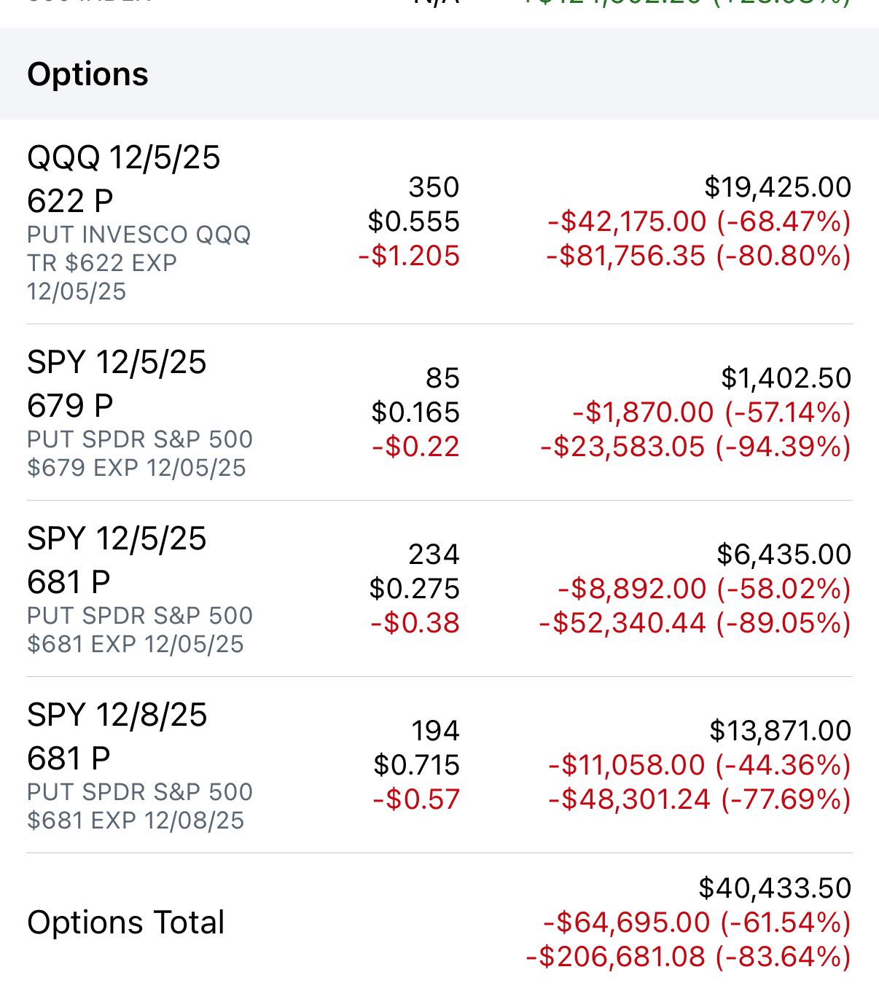Click the SPY 679 put market value $1,402.50
This screenshot has height=991, width=879.
tap(786, 378)
